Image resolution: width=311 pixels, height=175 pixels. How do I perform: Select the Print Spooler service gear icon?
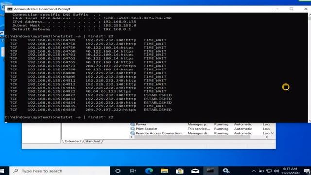[132, 129]
